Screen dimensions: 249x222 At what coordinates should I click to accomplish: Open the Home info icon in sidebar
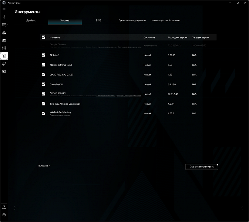click(x=4, y=17)
